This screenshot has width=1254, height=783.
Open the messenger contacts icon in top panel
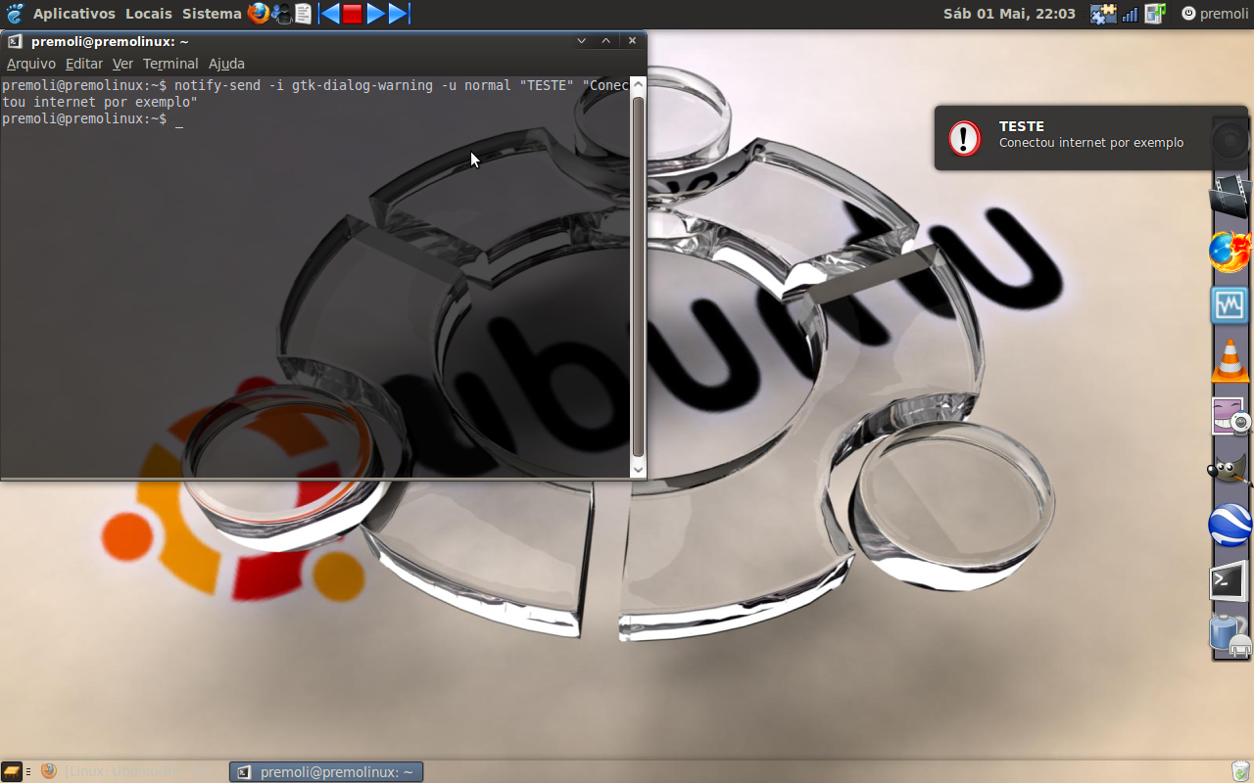point(281,14)
